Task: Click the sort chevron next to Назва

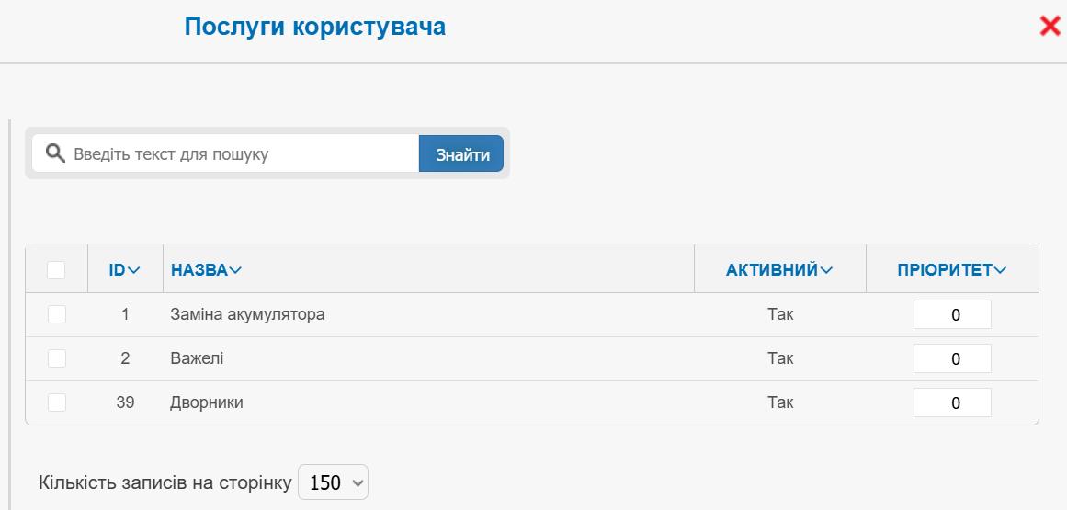Action: [236, 270]
